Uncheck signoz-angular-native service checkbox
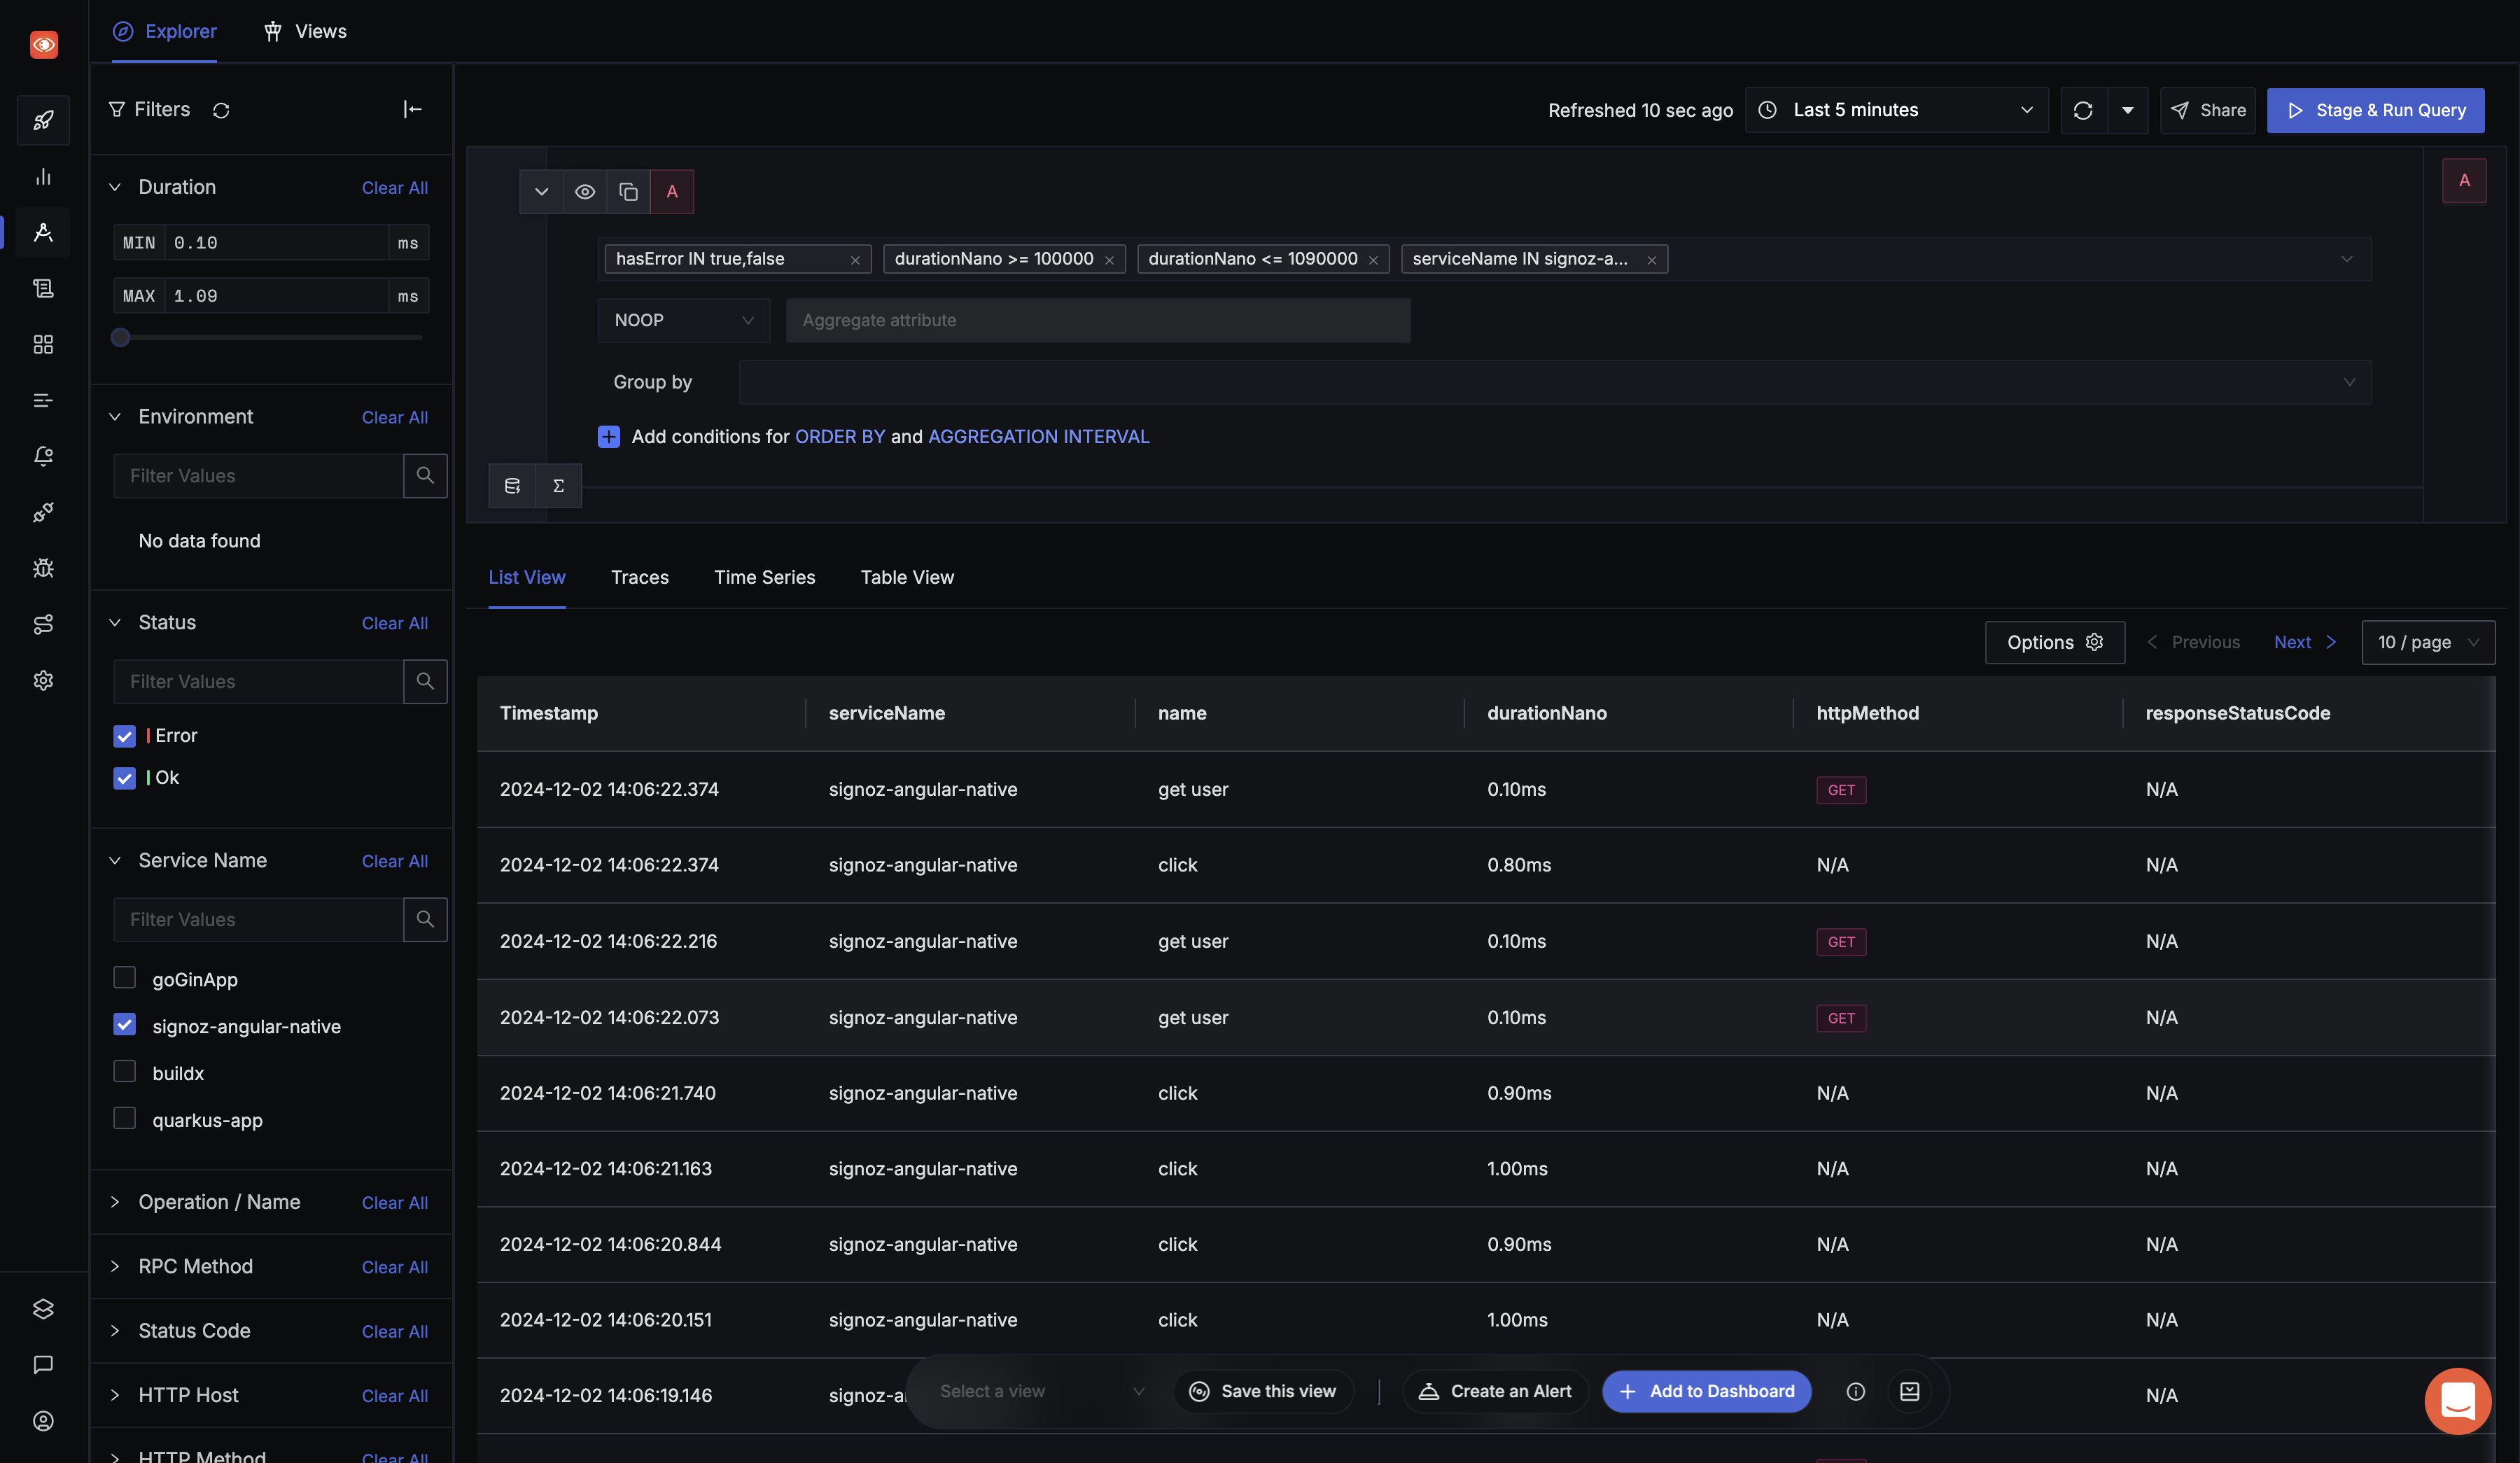Viewport: 2520px width, 1463px height. coord(124,1025)
